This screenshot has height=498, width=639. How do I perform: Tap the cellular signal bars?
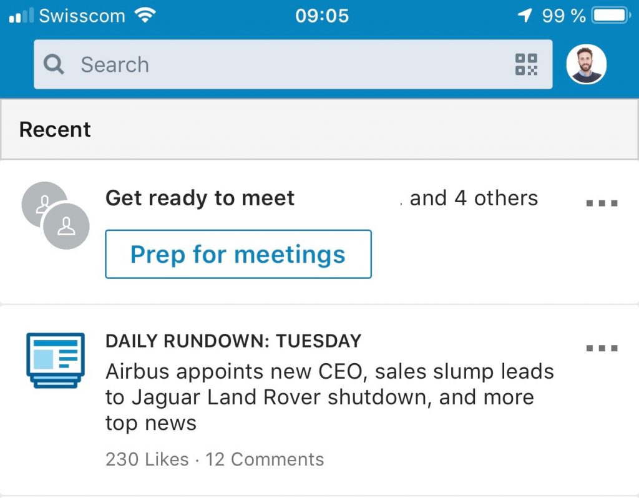[x=21, y=16]
